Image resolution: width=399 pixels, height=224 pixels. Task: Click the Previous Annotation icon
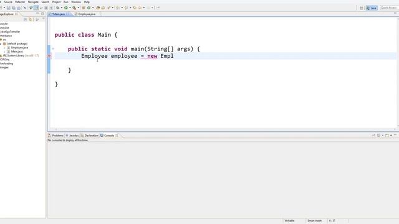(x=126, y=8)
